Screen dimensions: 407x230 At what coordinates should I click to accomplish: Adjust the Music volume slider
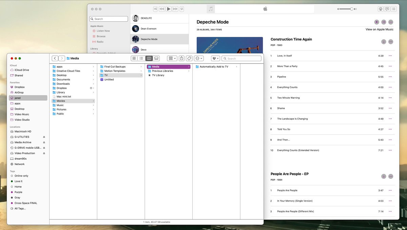[x=346, y=9]
